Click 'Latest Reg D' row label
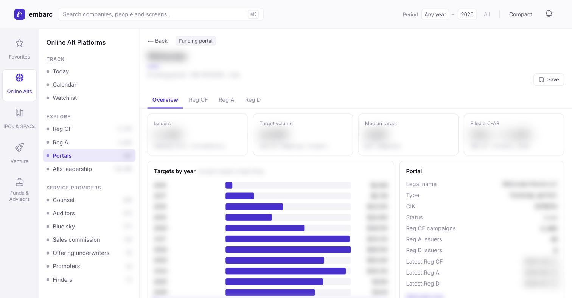This screenshot has height=298, width=572. (423, 284)
